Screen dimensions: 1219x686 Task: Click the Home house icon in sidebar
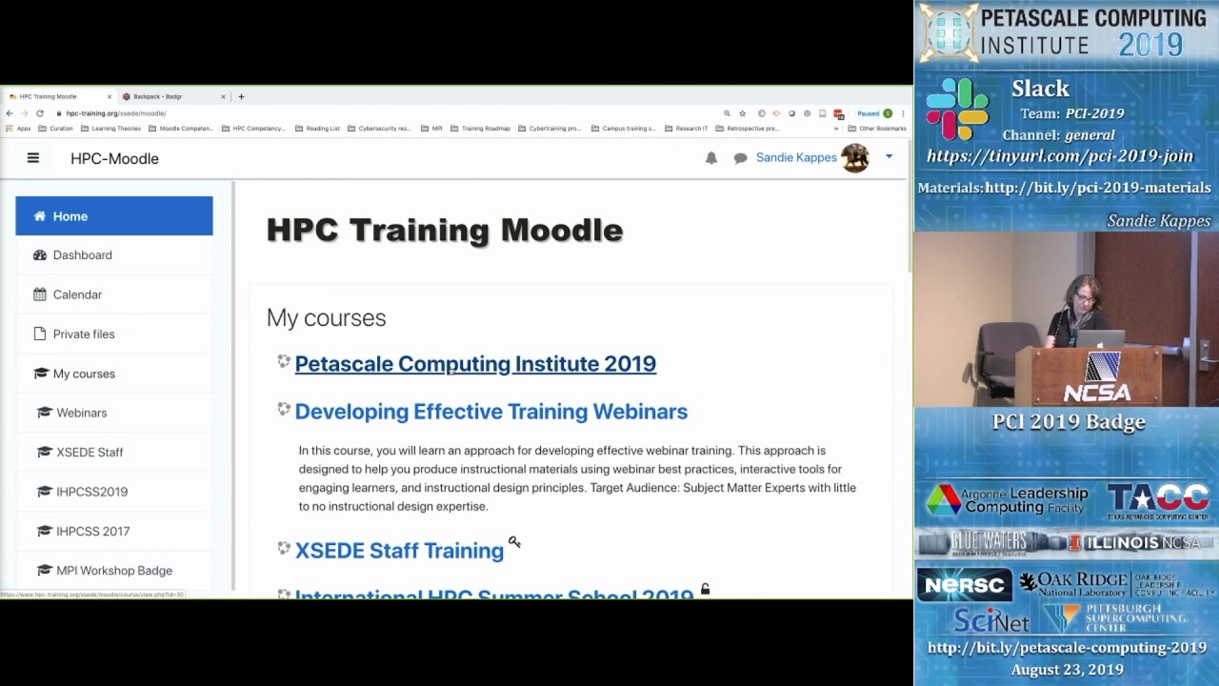point(39,216)
